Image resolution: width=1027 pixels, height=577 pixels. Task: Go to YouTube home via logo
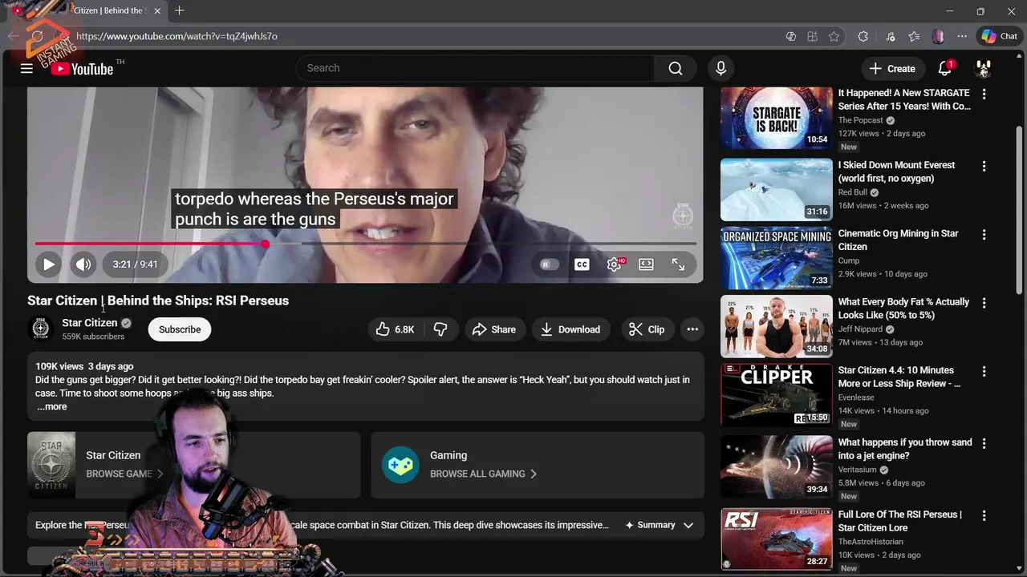(x=82, y=69)
